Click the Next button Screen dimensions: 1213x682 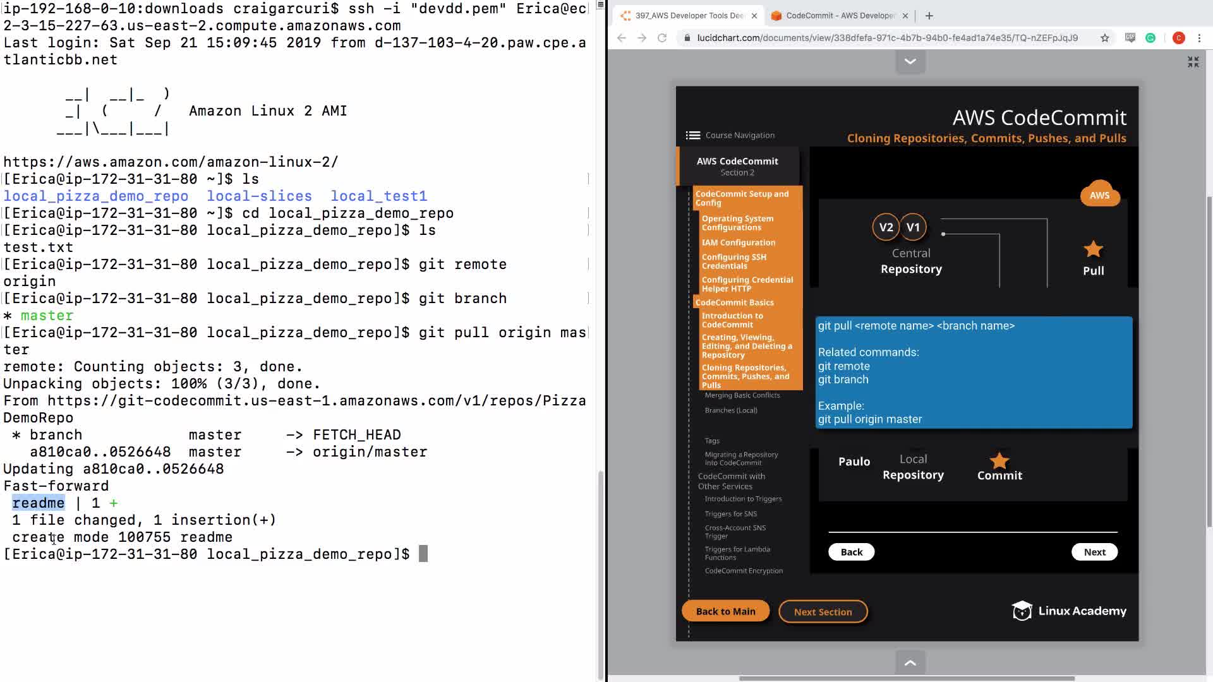1094,552
